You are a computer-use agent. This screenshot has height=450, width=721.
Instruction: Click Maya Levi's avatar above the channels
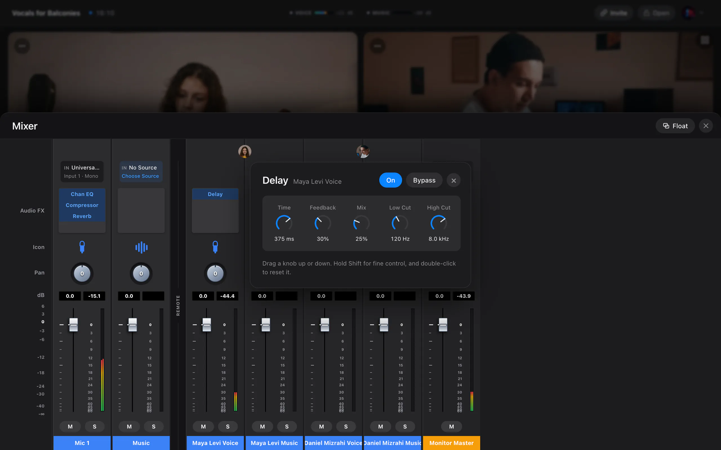click(244, 152)
